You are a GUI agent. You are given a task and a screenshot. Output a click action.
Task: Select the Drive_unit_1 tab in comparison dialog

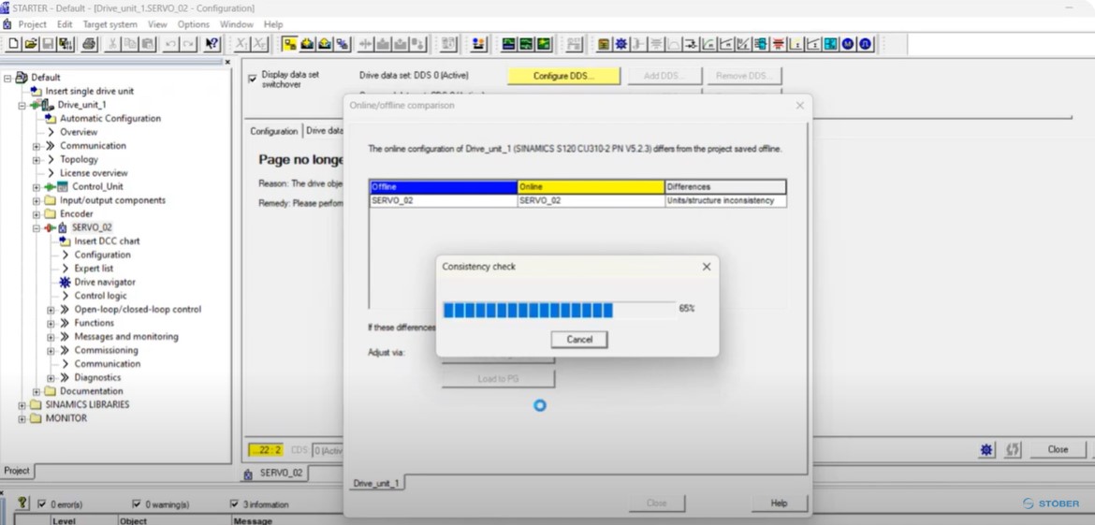(x=376, y=483)
